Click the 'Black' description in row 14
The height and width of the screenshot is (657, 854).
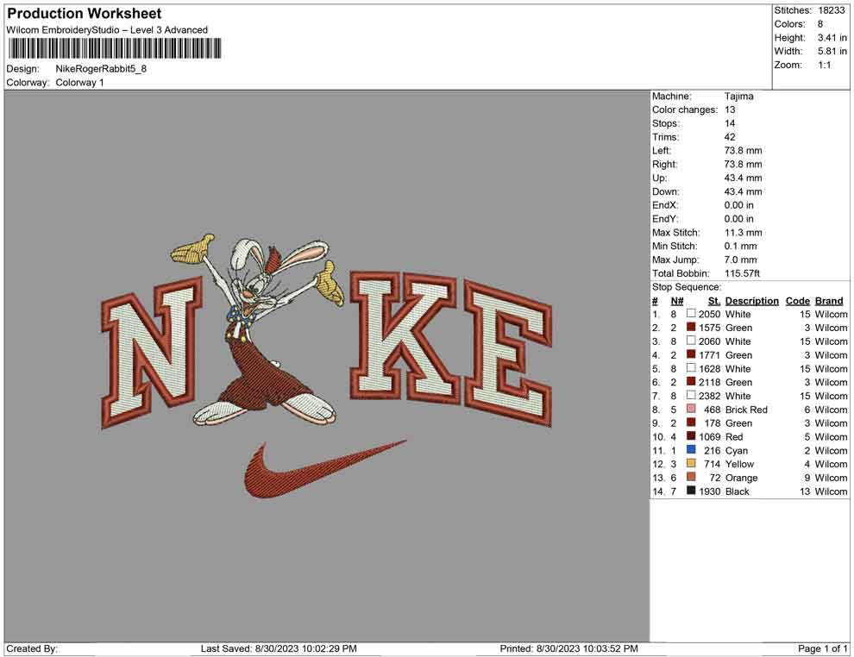(737, 491)
